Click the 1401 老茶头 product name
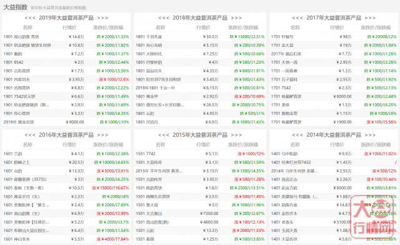Screen dimensions: 400x245 click(282, 222)
